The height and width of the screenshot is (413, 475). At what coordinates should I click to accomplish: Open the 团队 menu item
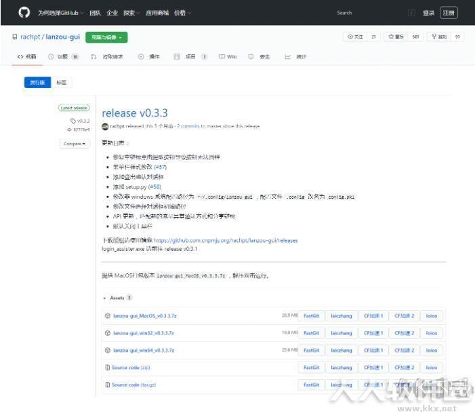(x=95, y=13)
